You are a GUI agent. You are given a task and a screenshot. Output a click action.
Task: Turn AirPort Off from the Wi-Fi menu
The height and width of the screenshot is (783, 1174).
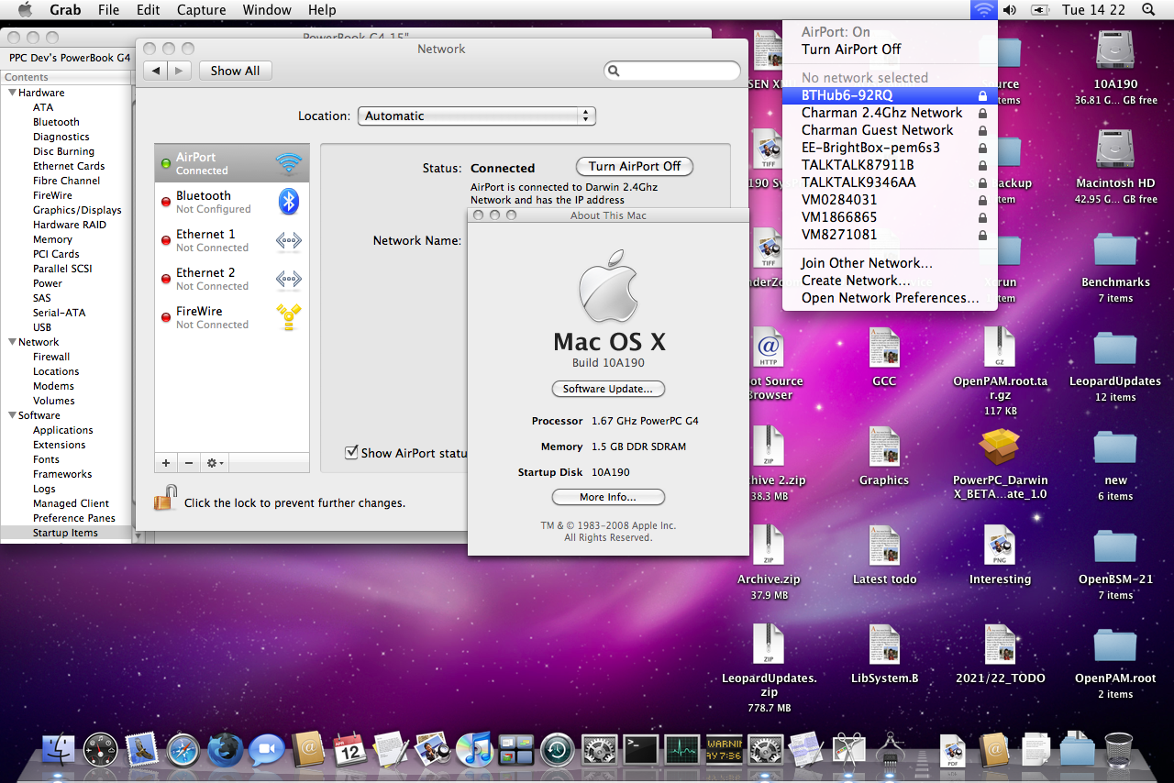click(x=851, y=50)
